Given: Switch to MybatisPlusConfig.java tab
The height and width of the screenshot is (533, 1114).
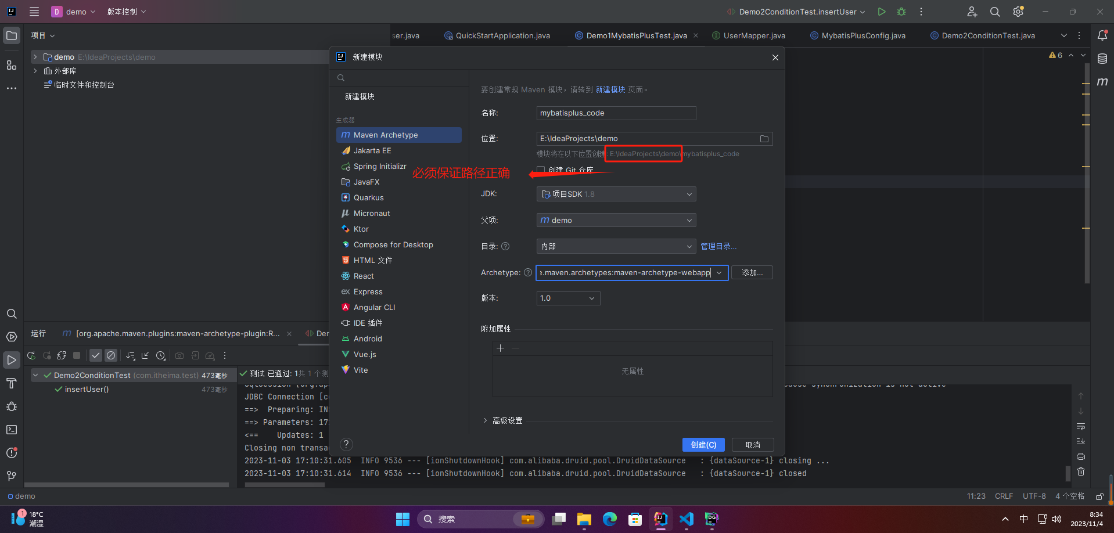Looking at the screenshot, I should [x=858, y=35].
